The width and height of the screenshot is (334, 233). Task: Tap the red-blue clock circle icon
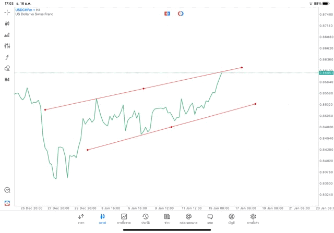181,14
